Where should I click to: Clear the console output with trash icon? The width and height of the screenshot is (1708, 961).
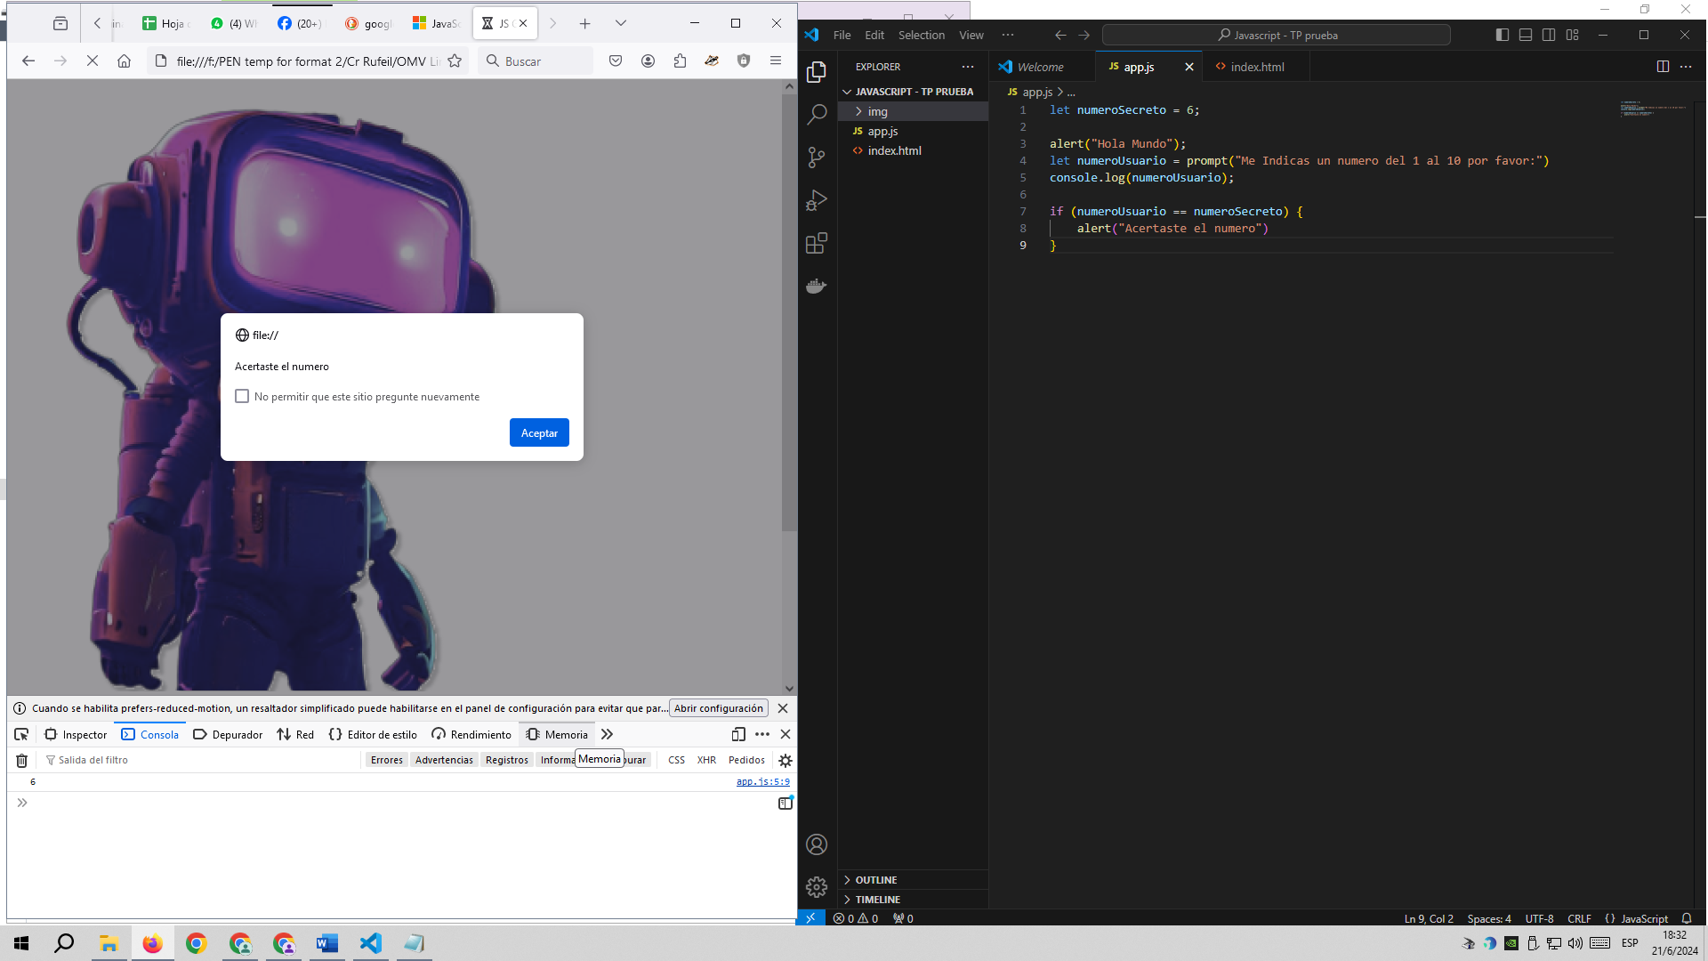21,760
